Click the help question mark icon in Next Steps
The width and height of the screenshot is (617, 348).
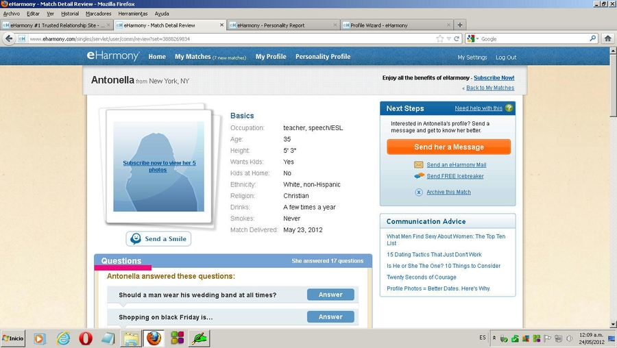click(x=509, y=108)
